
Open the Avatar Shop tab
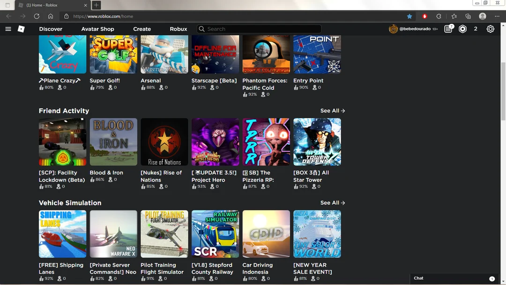(97, 29)
